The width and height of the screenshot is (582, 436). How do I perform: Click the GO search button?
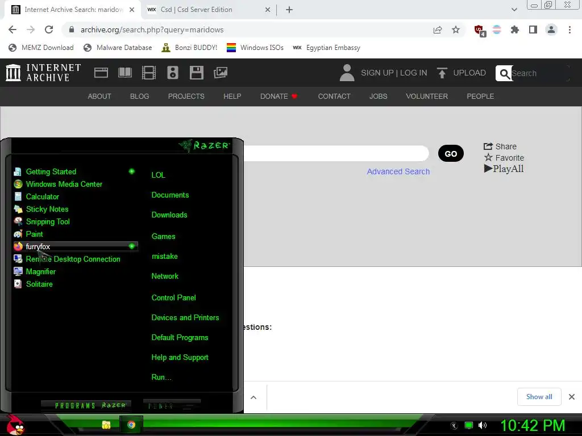tap(451, 153)
